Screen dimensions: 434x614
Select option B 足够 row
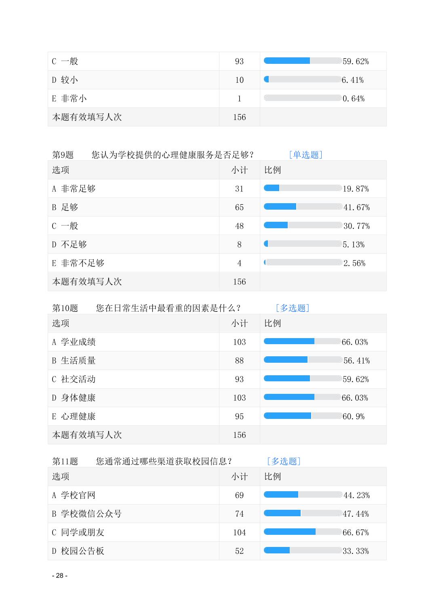pos(217,207)
